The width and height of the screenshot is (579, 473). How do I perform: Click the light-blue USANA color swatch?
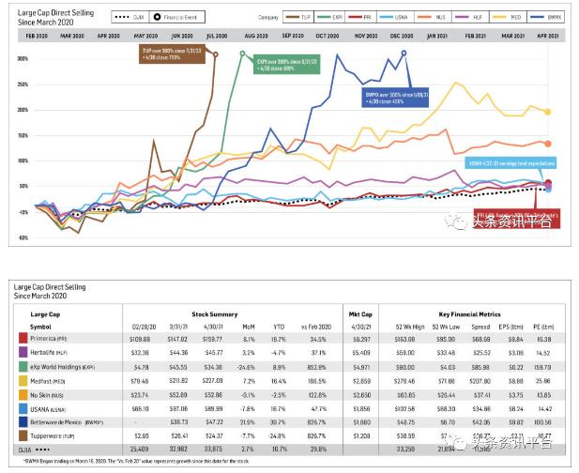point(23,409)
